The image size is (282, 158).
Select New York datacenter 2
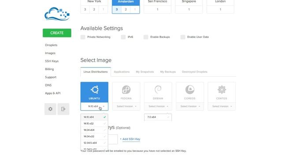click(94, 9)
